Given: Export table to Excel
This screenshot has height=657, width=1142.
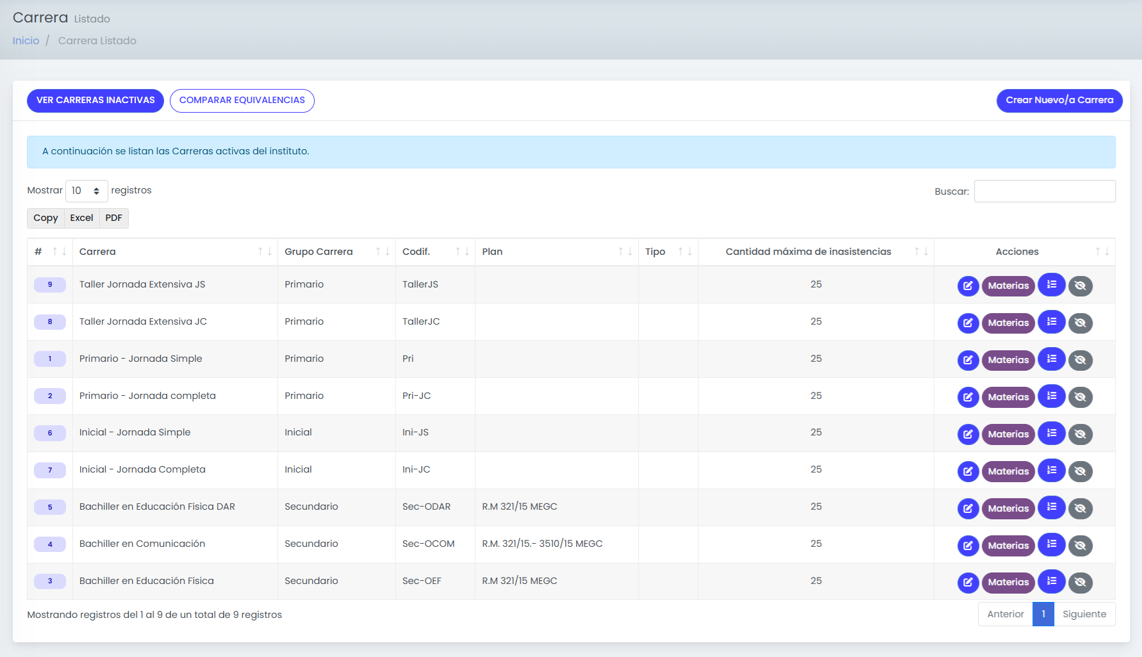Looking at the screenshot, I should coord(81,218).
